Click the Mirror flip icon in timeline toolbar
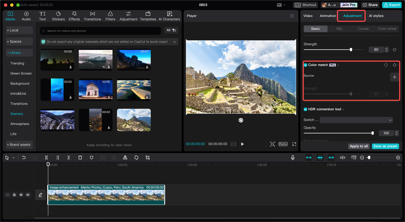Viewport: 405px width, 222px height. click(125, 158)
